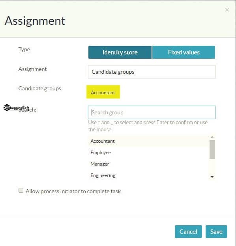This screenshot has height=246, width=236.
Task: Enable Allow process initiator to complete task
Action: coord(21,190)
